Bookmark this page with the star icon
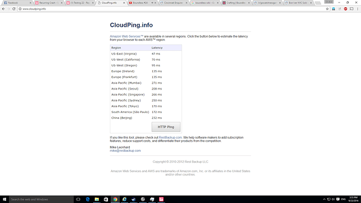The image size is (361, 203). pos(327,9)
